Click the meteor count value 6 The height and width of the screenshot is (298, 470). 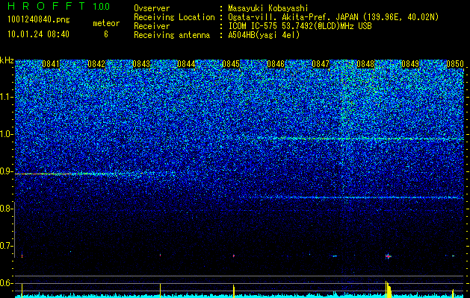tap(106, 34)
